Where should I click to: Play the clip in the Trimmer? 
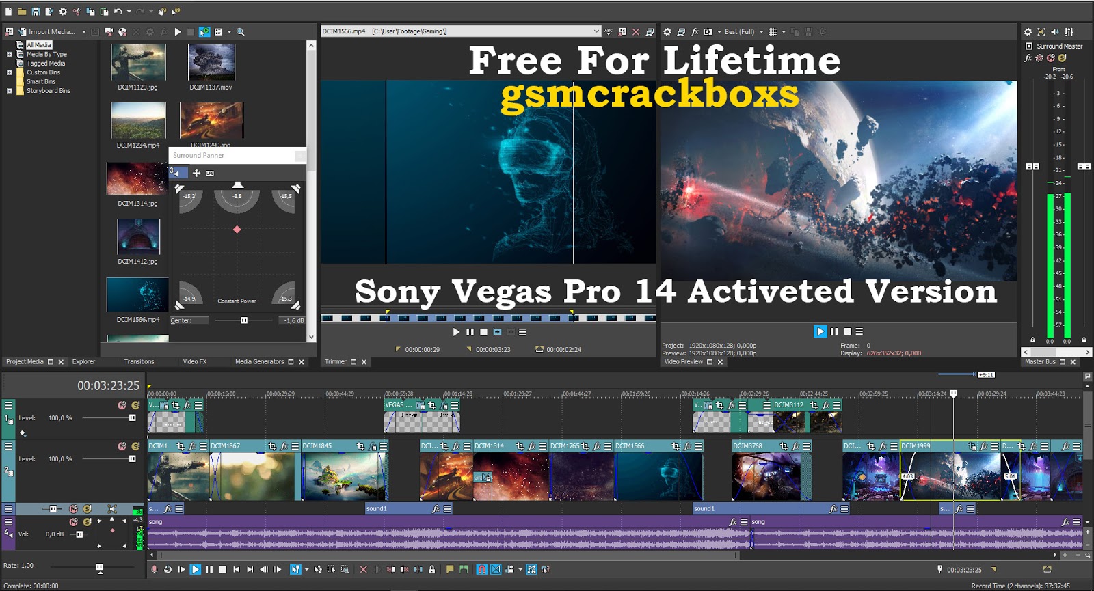pos(456,332)
